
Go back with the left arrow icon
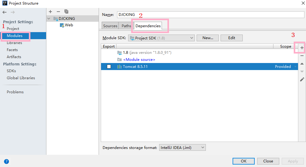pyautogui.click(x=5, y=12)
